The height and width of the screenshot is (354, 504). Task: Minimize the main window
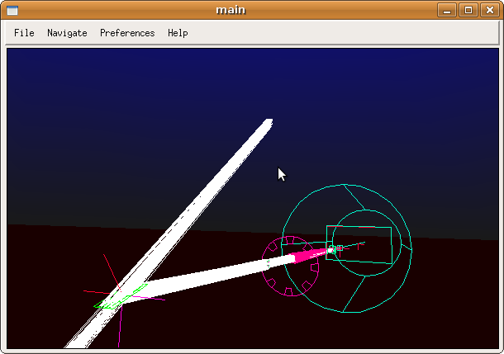click(x=448, y=10)
